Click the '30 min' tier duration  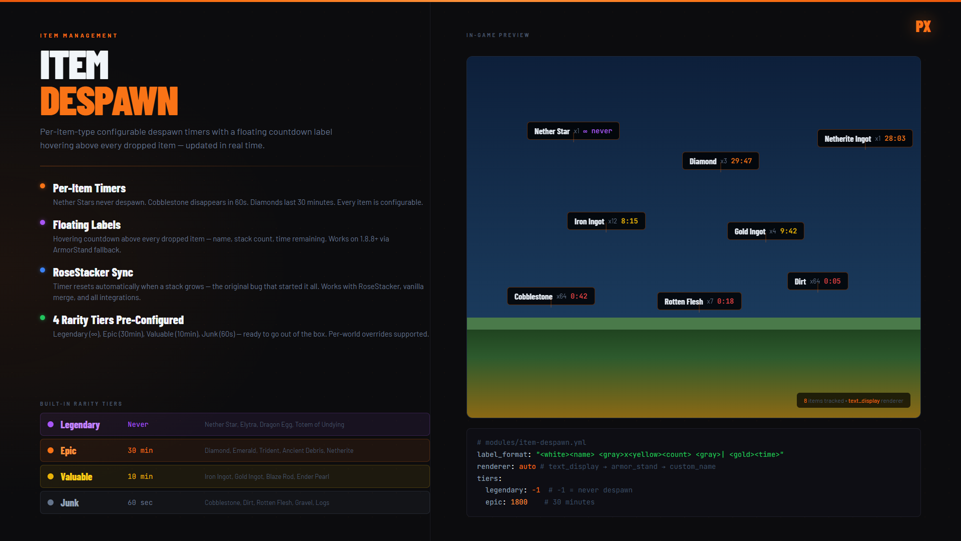point(140,450)
